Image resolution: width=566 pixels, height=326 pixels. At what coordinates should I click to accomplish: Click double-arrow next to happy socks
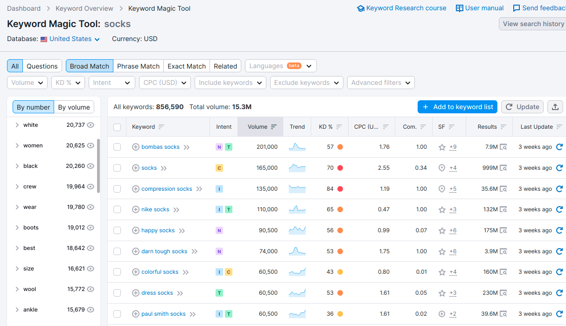[182, 230]
